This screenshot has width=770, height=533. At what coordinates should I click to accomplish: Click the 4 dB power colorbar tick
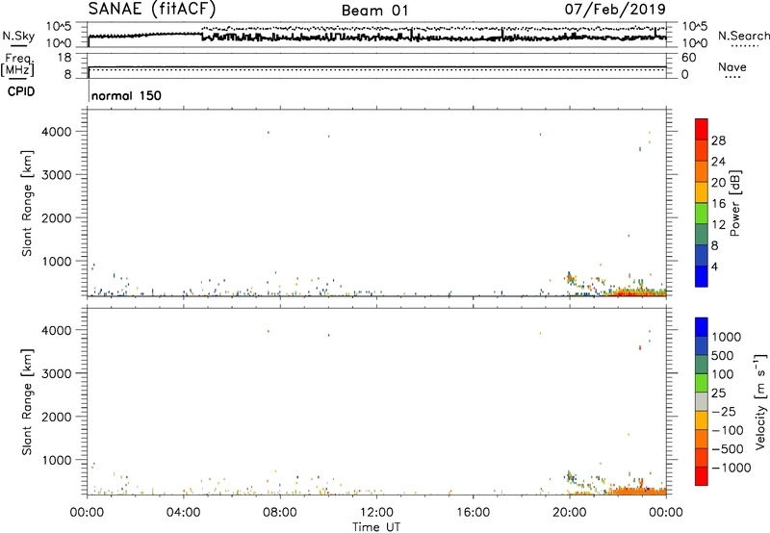point(715,266)
